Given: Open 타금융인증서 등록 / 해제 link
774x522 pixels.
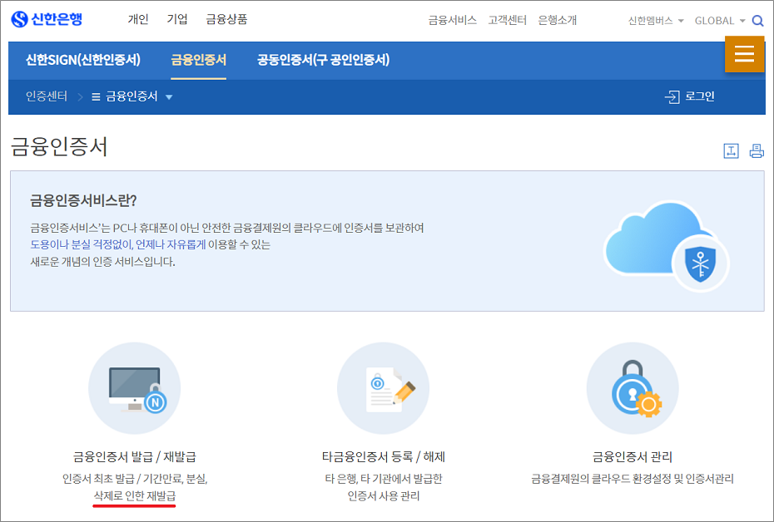Looking at the screenshot, I should click(x=383, y=457).
